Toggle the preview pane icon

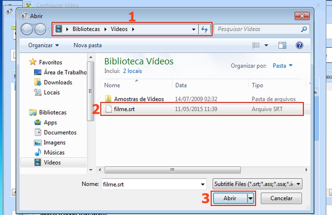click(x=282, y=45)
